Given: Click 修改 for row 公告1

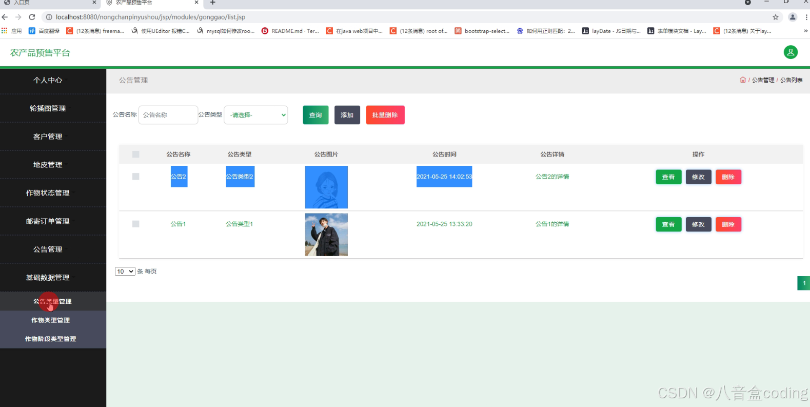Looking at the screenshot, I should 698,224.
